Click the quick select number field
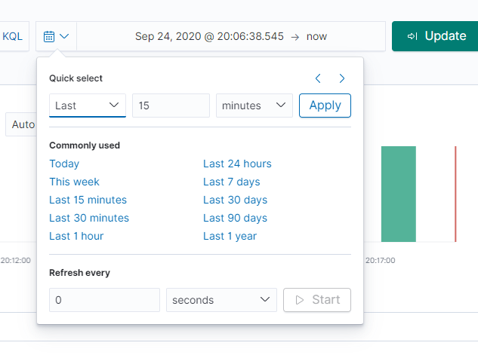Viewport: 478px width, 358px height. click(171, 106)
